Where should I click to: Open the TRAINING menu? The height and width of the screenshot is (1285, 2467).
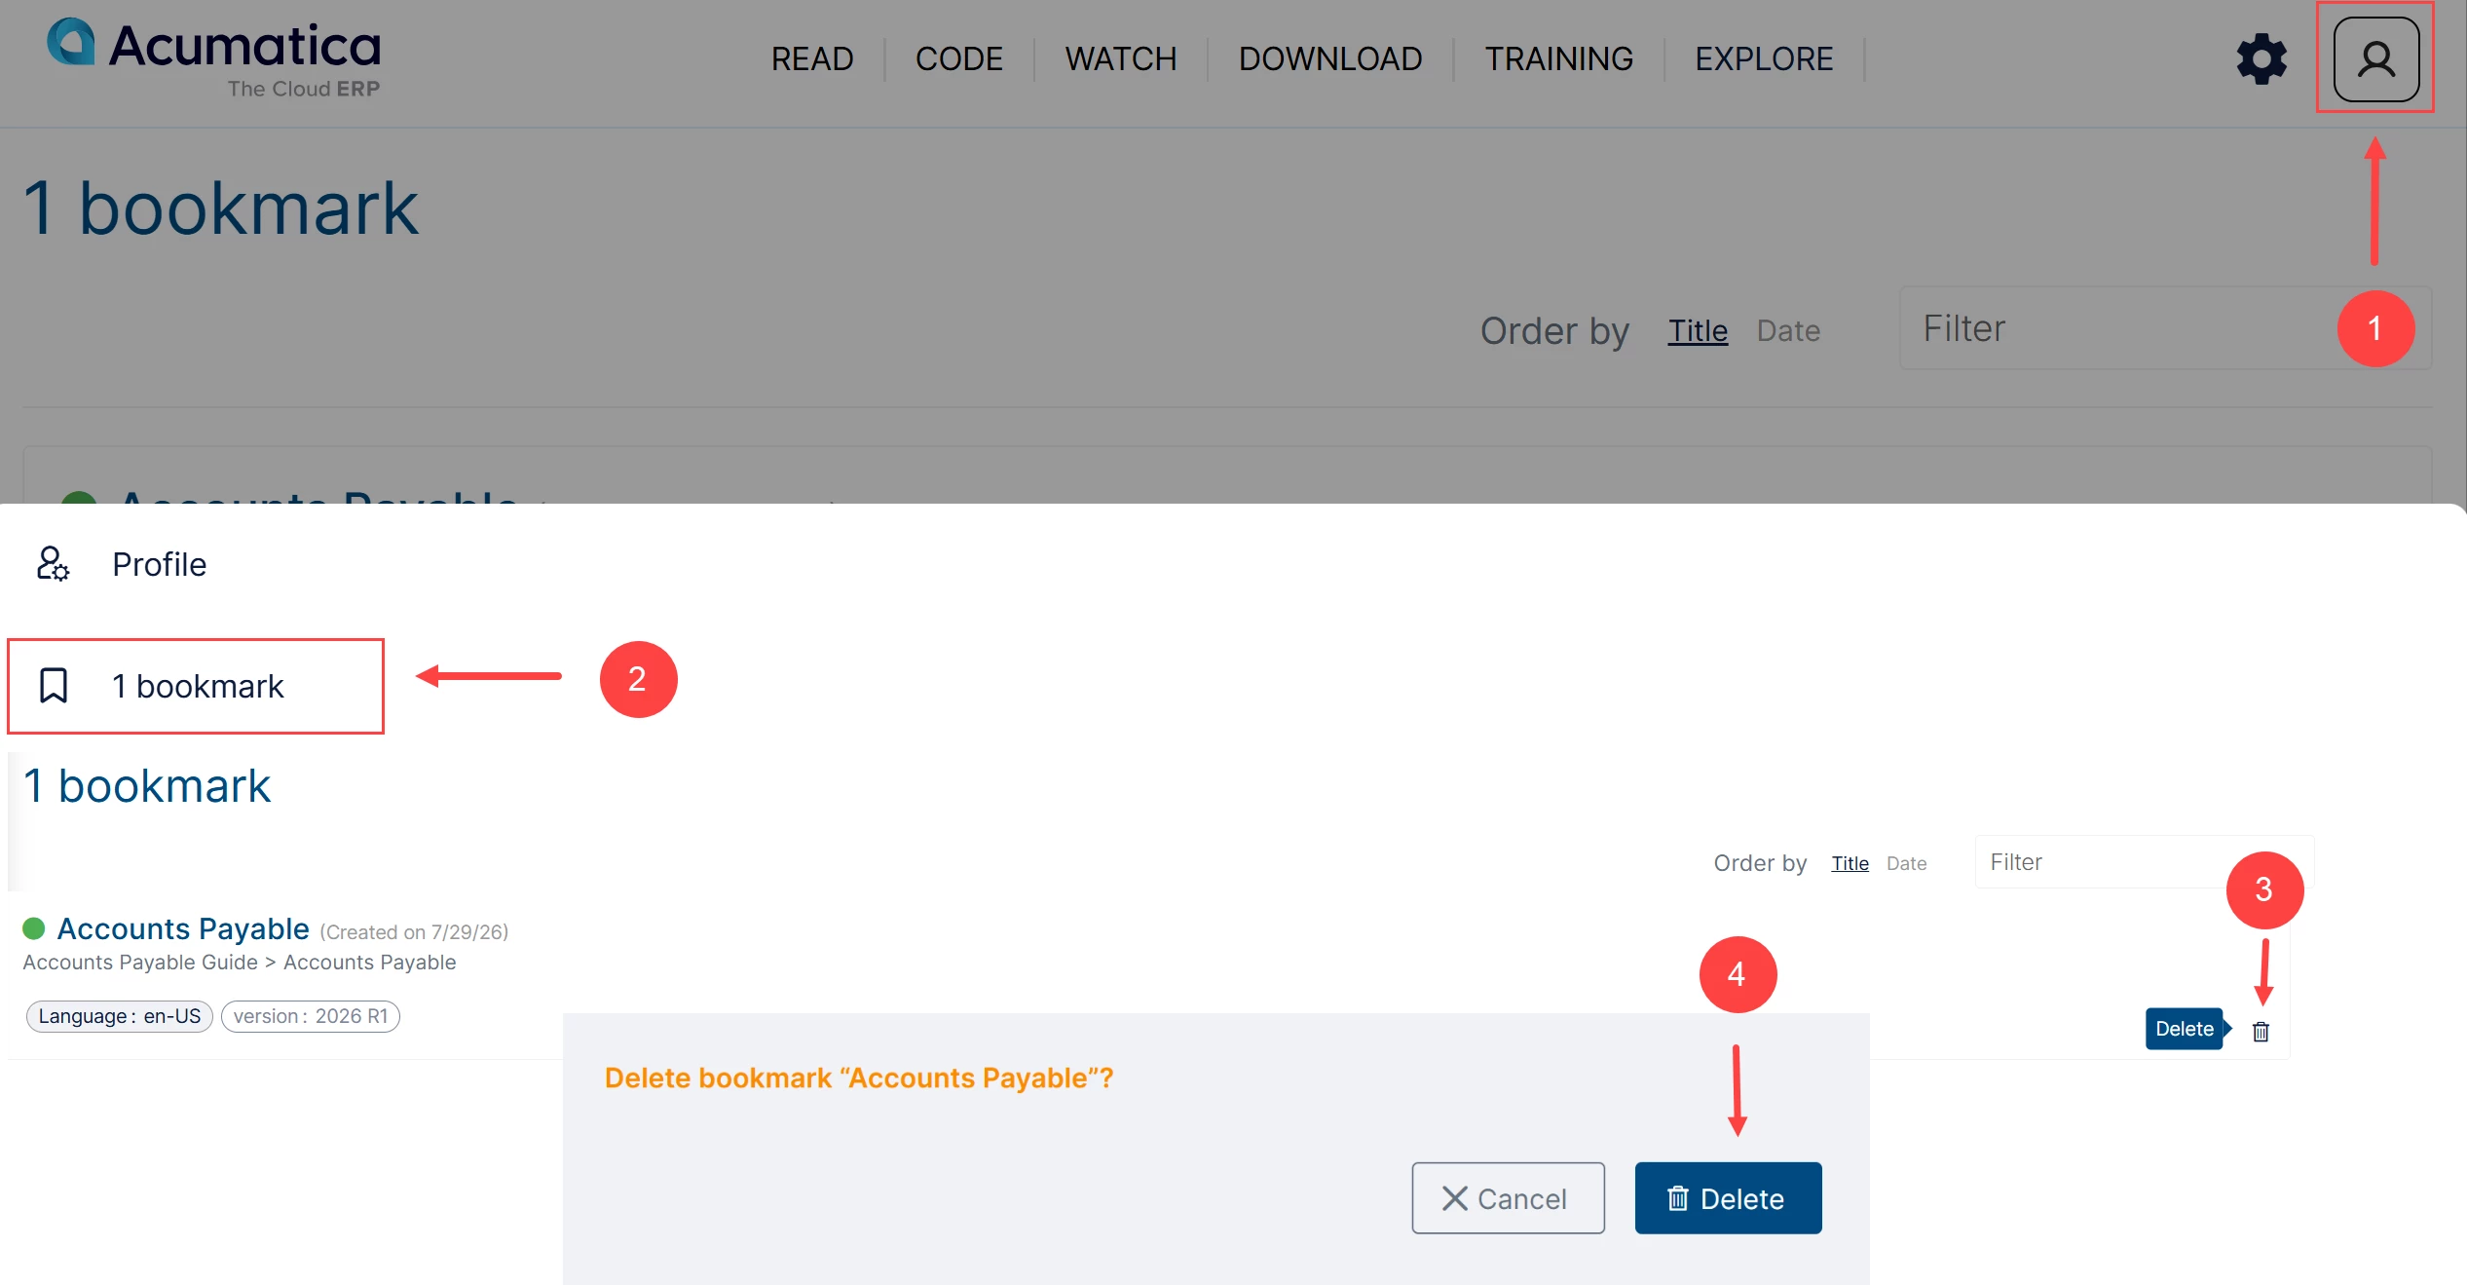pyautogui.click(x=1558, y=59)
